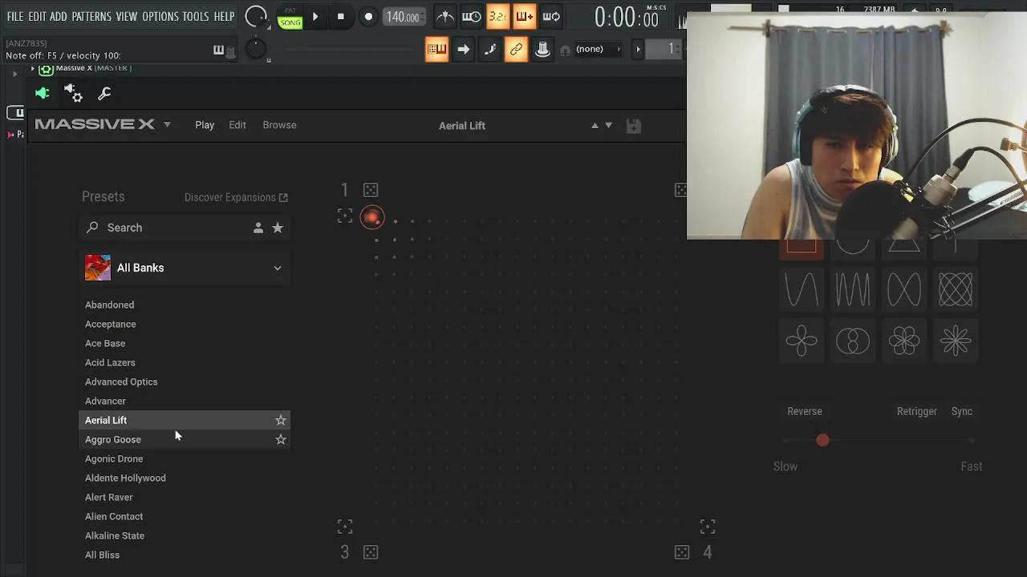This screenshot has height=577, width=1027.
Task: Click the stamp tool icon
Action: pyautogui.click(x=542, y=50)
